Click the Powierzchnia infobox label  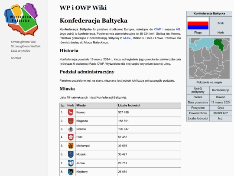(198, 113)
